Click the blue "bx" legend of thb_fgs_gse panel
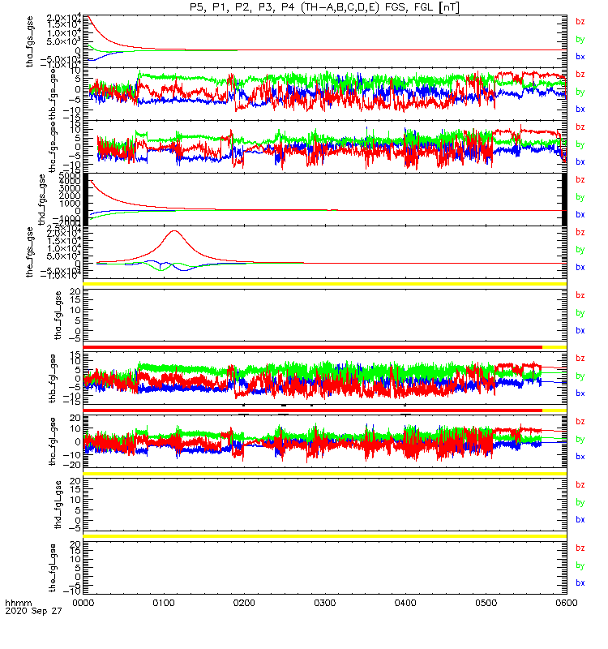The image size is (608, 649). click(x=580, y=110)
